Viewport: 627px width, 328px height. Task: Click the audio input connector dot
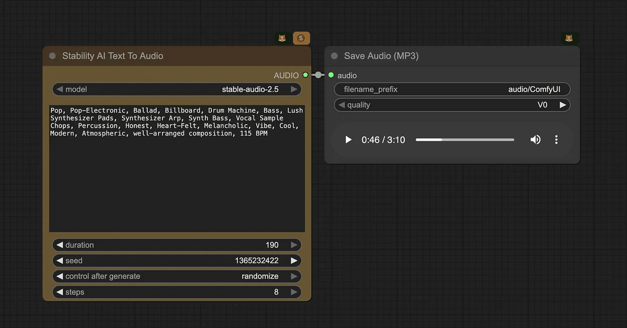(331, 75)
